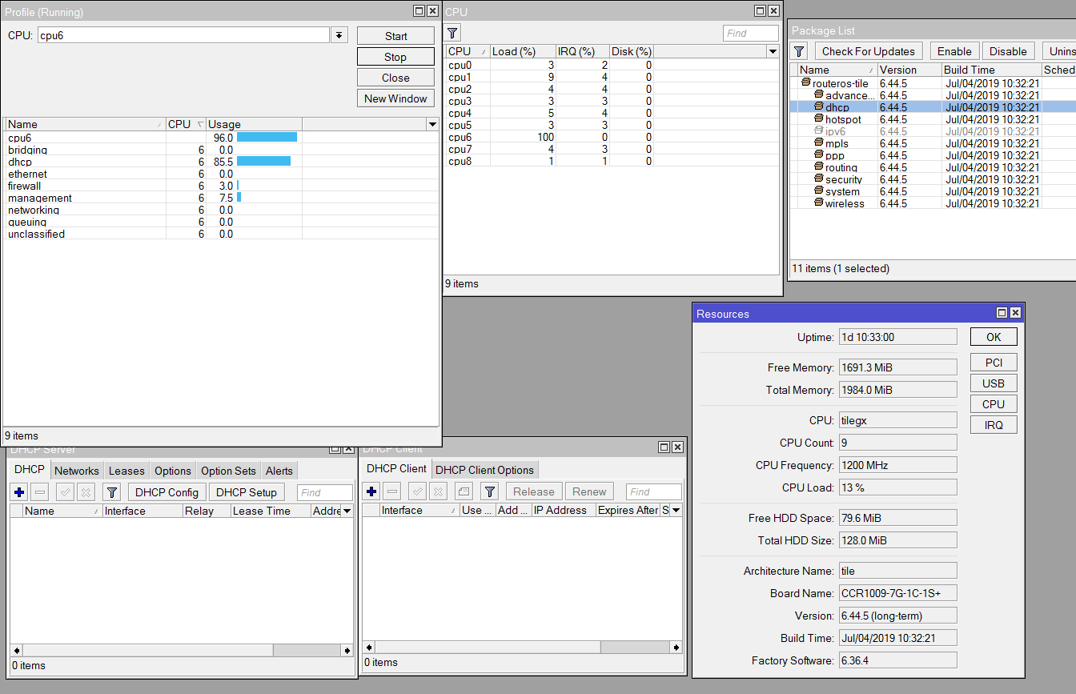The height and width of the screenshot is (694, 1076).
Task: Click the Find field in DHCP Server window
Action: (x=324, y=492)
